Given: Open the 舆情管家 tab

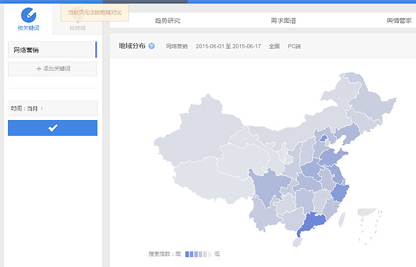Looking at the screenshot, I should 399,21.
